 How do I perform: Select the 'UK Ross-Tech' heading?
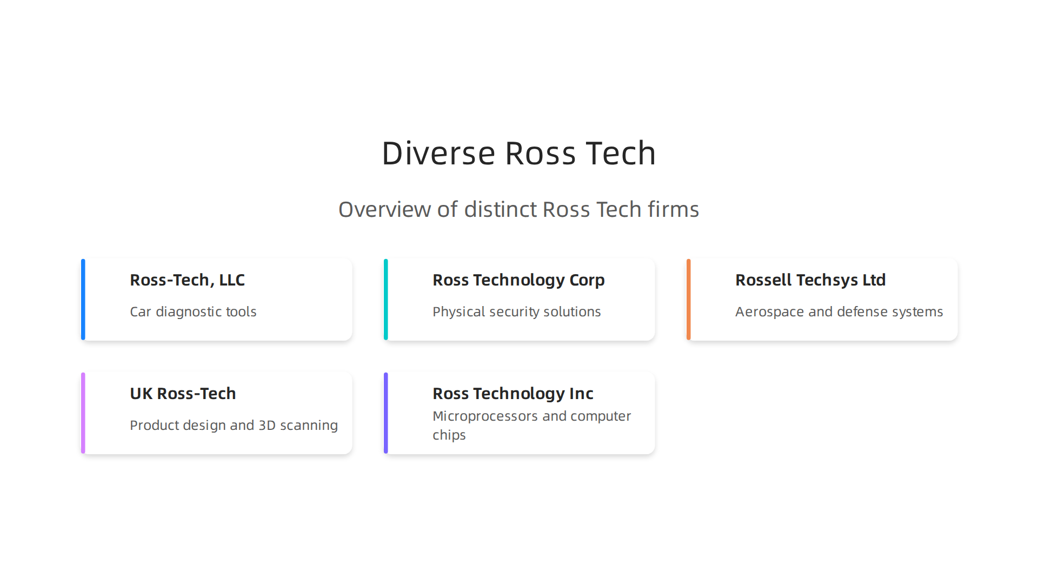183,394
